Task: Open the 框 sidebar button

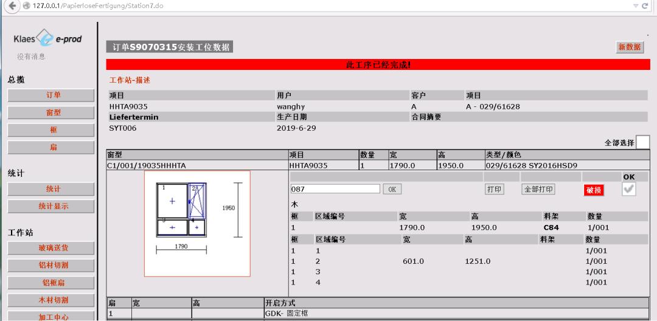Action: point(51,130)
